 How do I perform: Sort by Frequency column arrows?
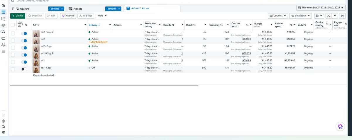221,25
